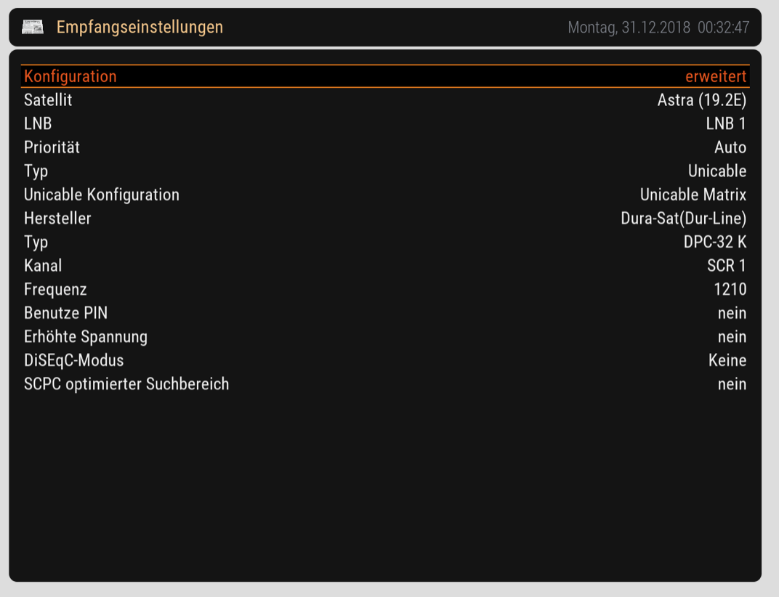Choose the Unicable Matrix configuration value

click(x=693, y=195)
